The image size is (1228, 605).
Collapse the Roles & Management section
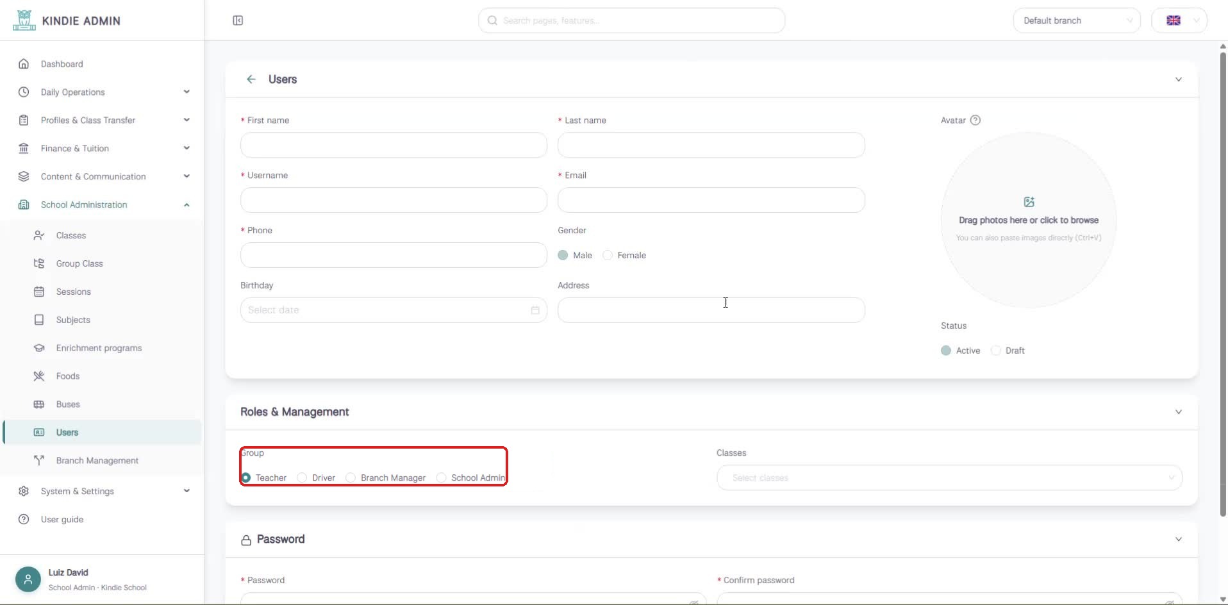tap(1179, 412)
